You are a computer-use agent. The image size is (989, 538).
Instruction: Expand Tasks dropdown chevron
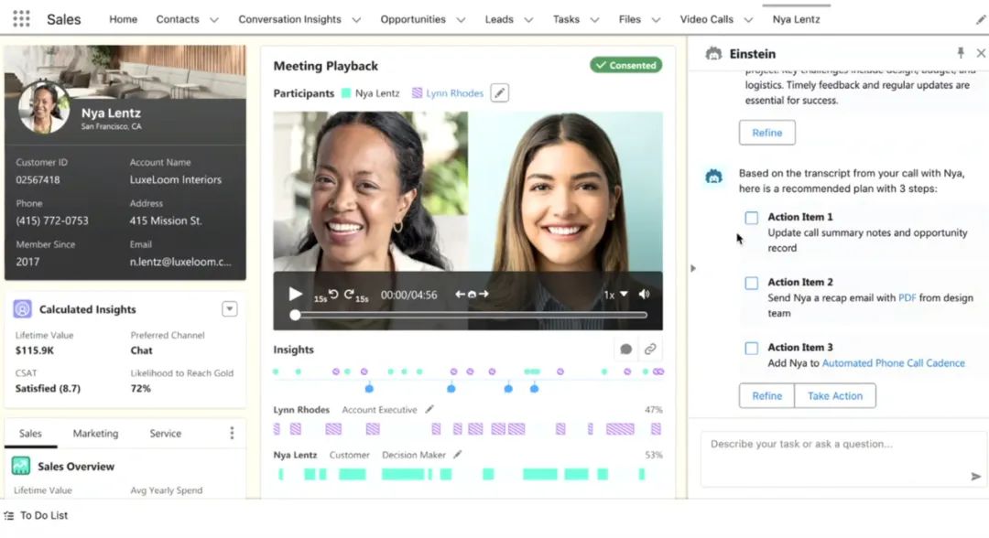(595, 20)
